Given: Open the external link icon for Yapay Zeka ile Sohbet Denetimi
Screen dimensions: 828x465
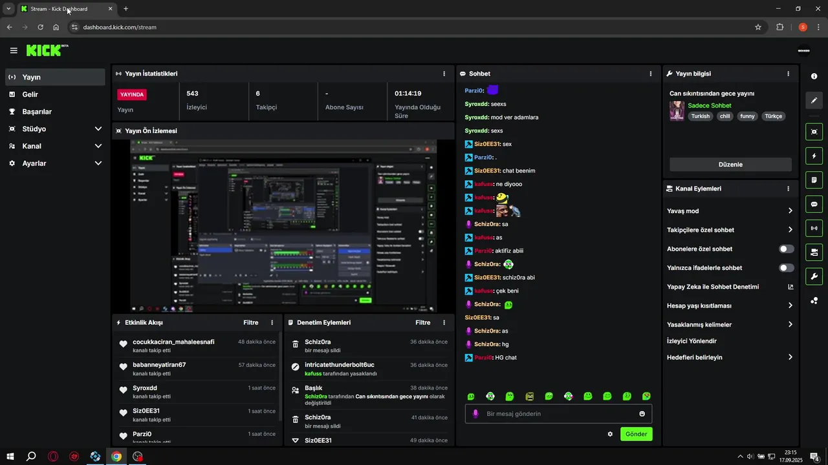Looking at the screenshot, I should (790, 287).
